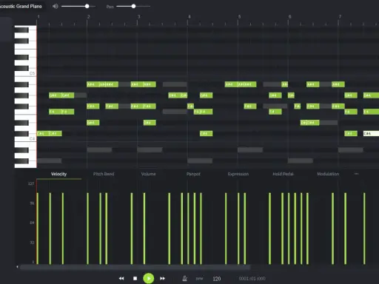This screenshot has height=284, width=379.
Task: Select the highlighted white C#4 note
Action: [x=371, y=134]
